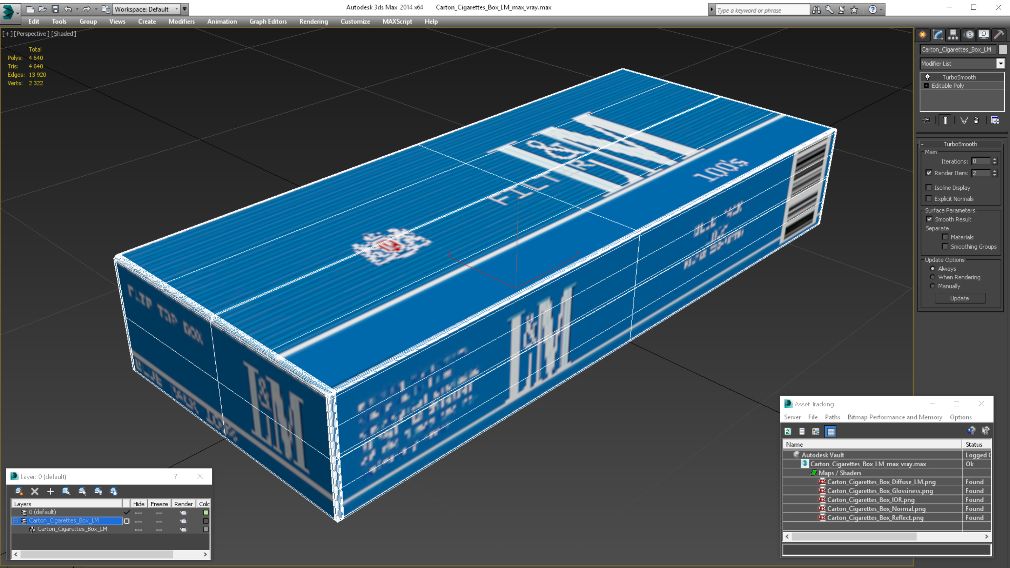Toggle Show End Result icon
Image resolution: width=1010 pixels, height=568 pixels.
click(945, 120)
